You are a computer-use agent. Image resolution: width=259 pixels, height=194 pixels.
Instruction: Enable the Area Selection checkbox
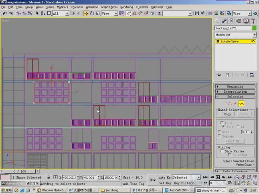pos(219,132)
